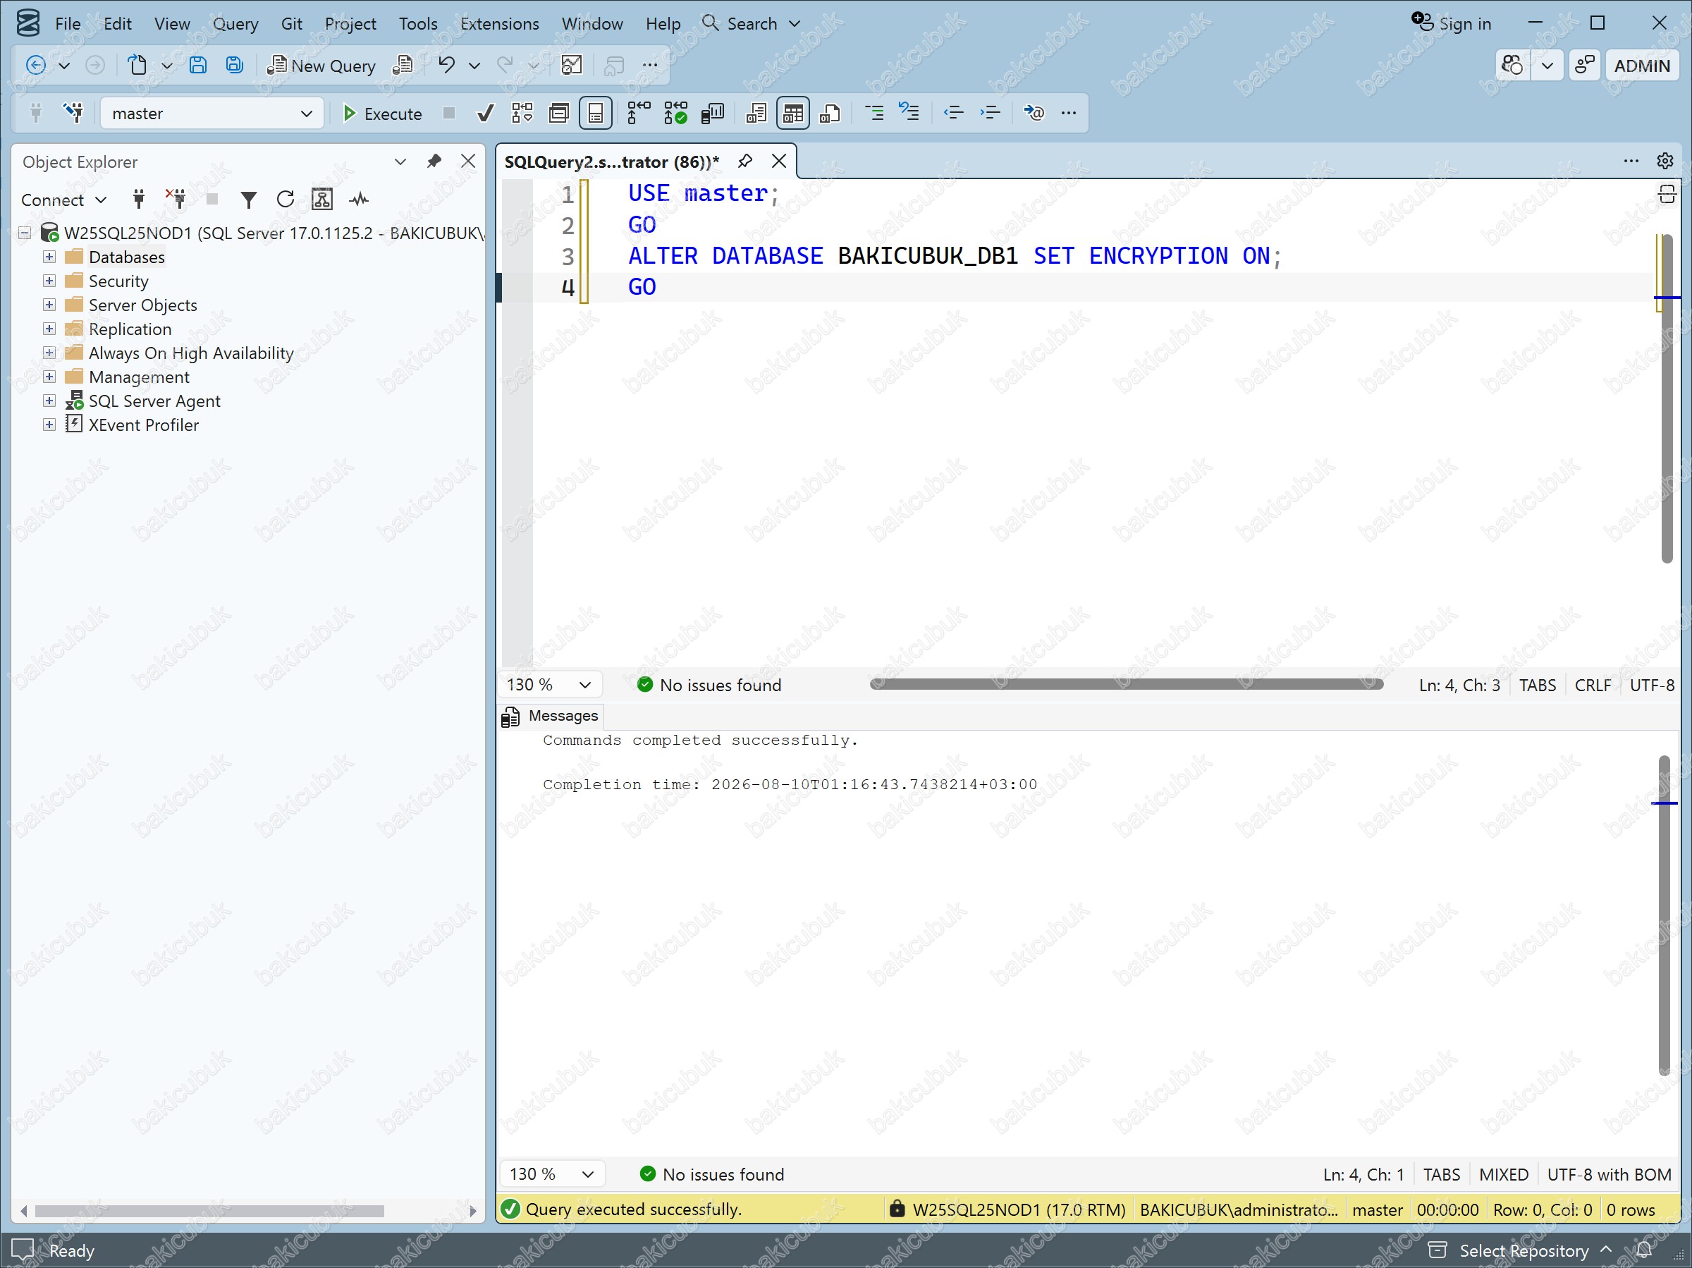Execute the current query
1692x1268 pixels.
381,114
